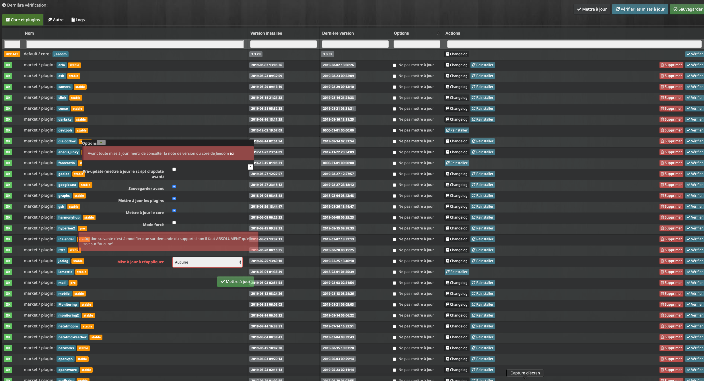Image resolution: width=704 pixels, height=381 pixels.
Task: Reinstall the arlo plugin
Action: pos(483,65)
